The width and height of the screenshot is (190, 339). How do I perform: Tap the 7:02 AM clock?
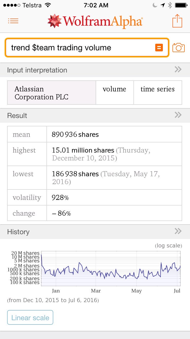pos(96,5)
